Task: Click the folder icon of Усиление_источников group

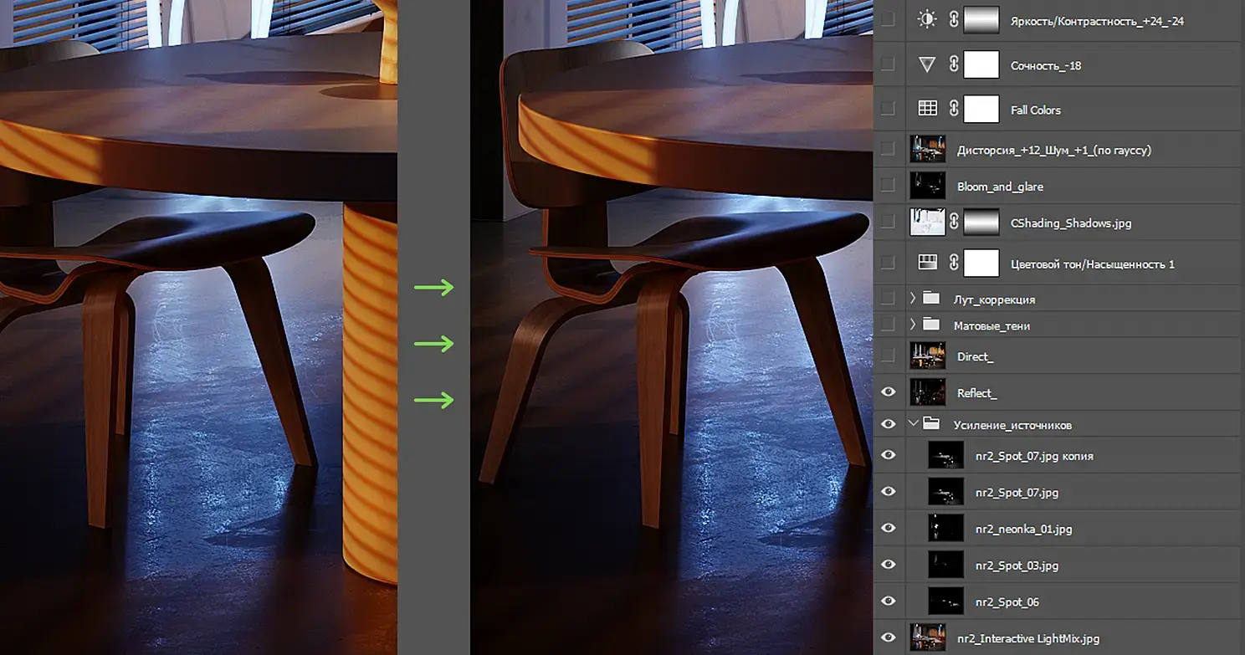Action: coord(931,424)
